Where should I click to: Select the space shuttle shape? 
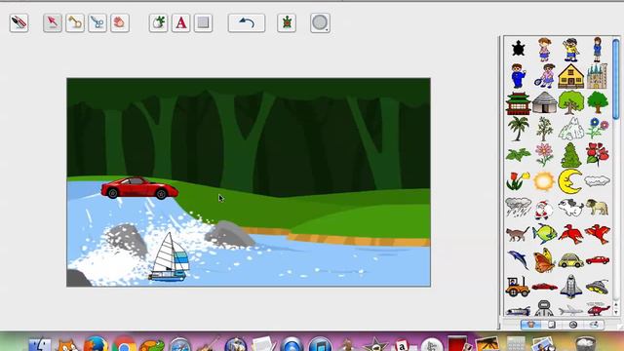pos(570,286)
